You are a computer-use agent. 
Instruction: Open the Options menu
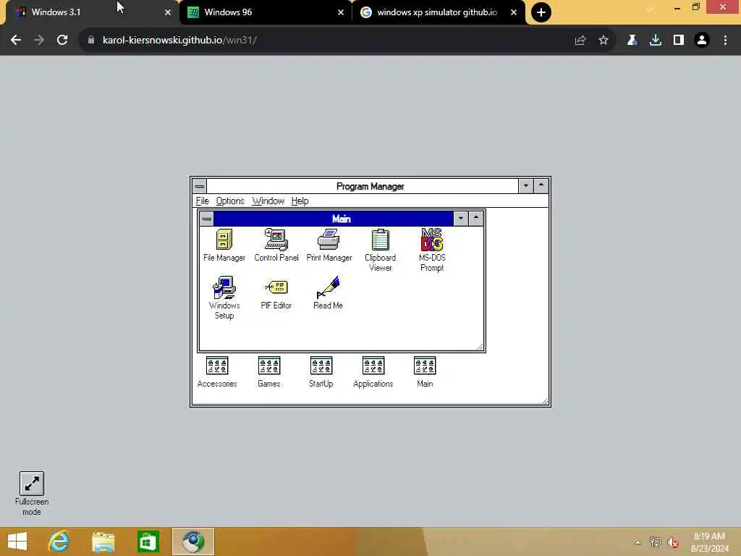[230, 201]
